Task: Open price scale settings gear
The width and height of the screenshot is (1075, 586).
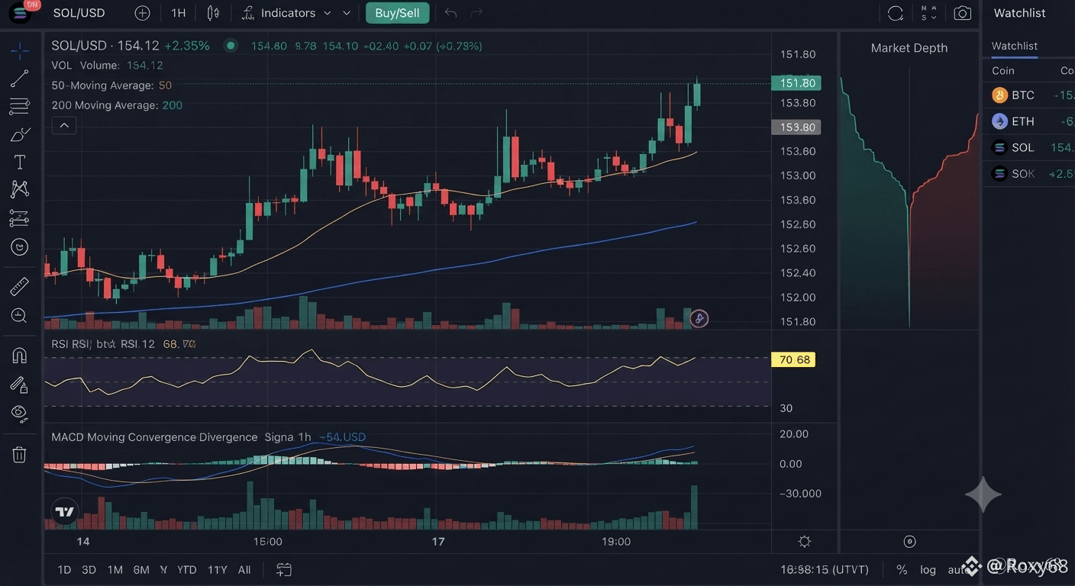Action: coord(804,542)
